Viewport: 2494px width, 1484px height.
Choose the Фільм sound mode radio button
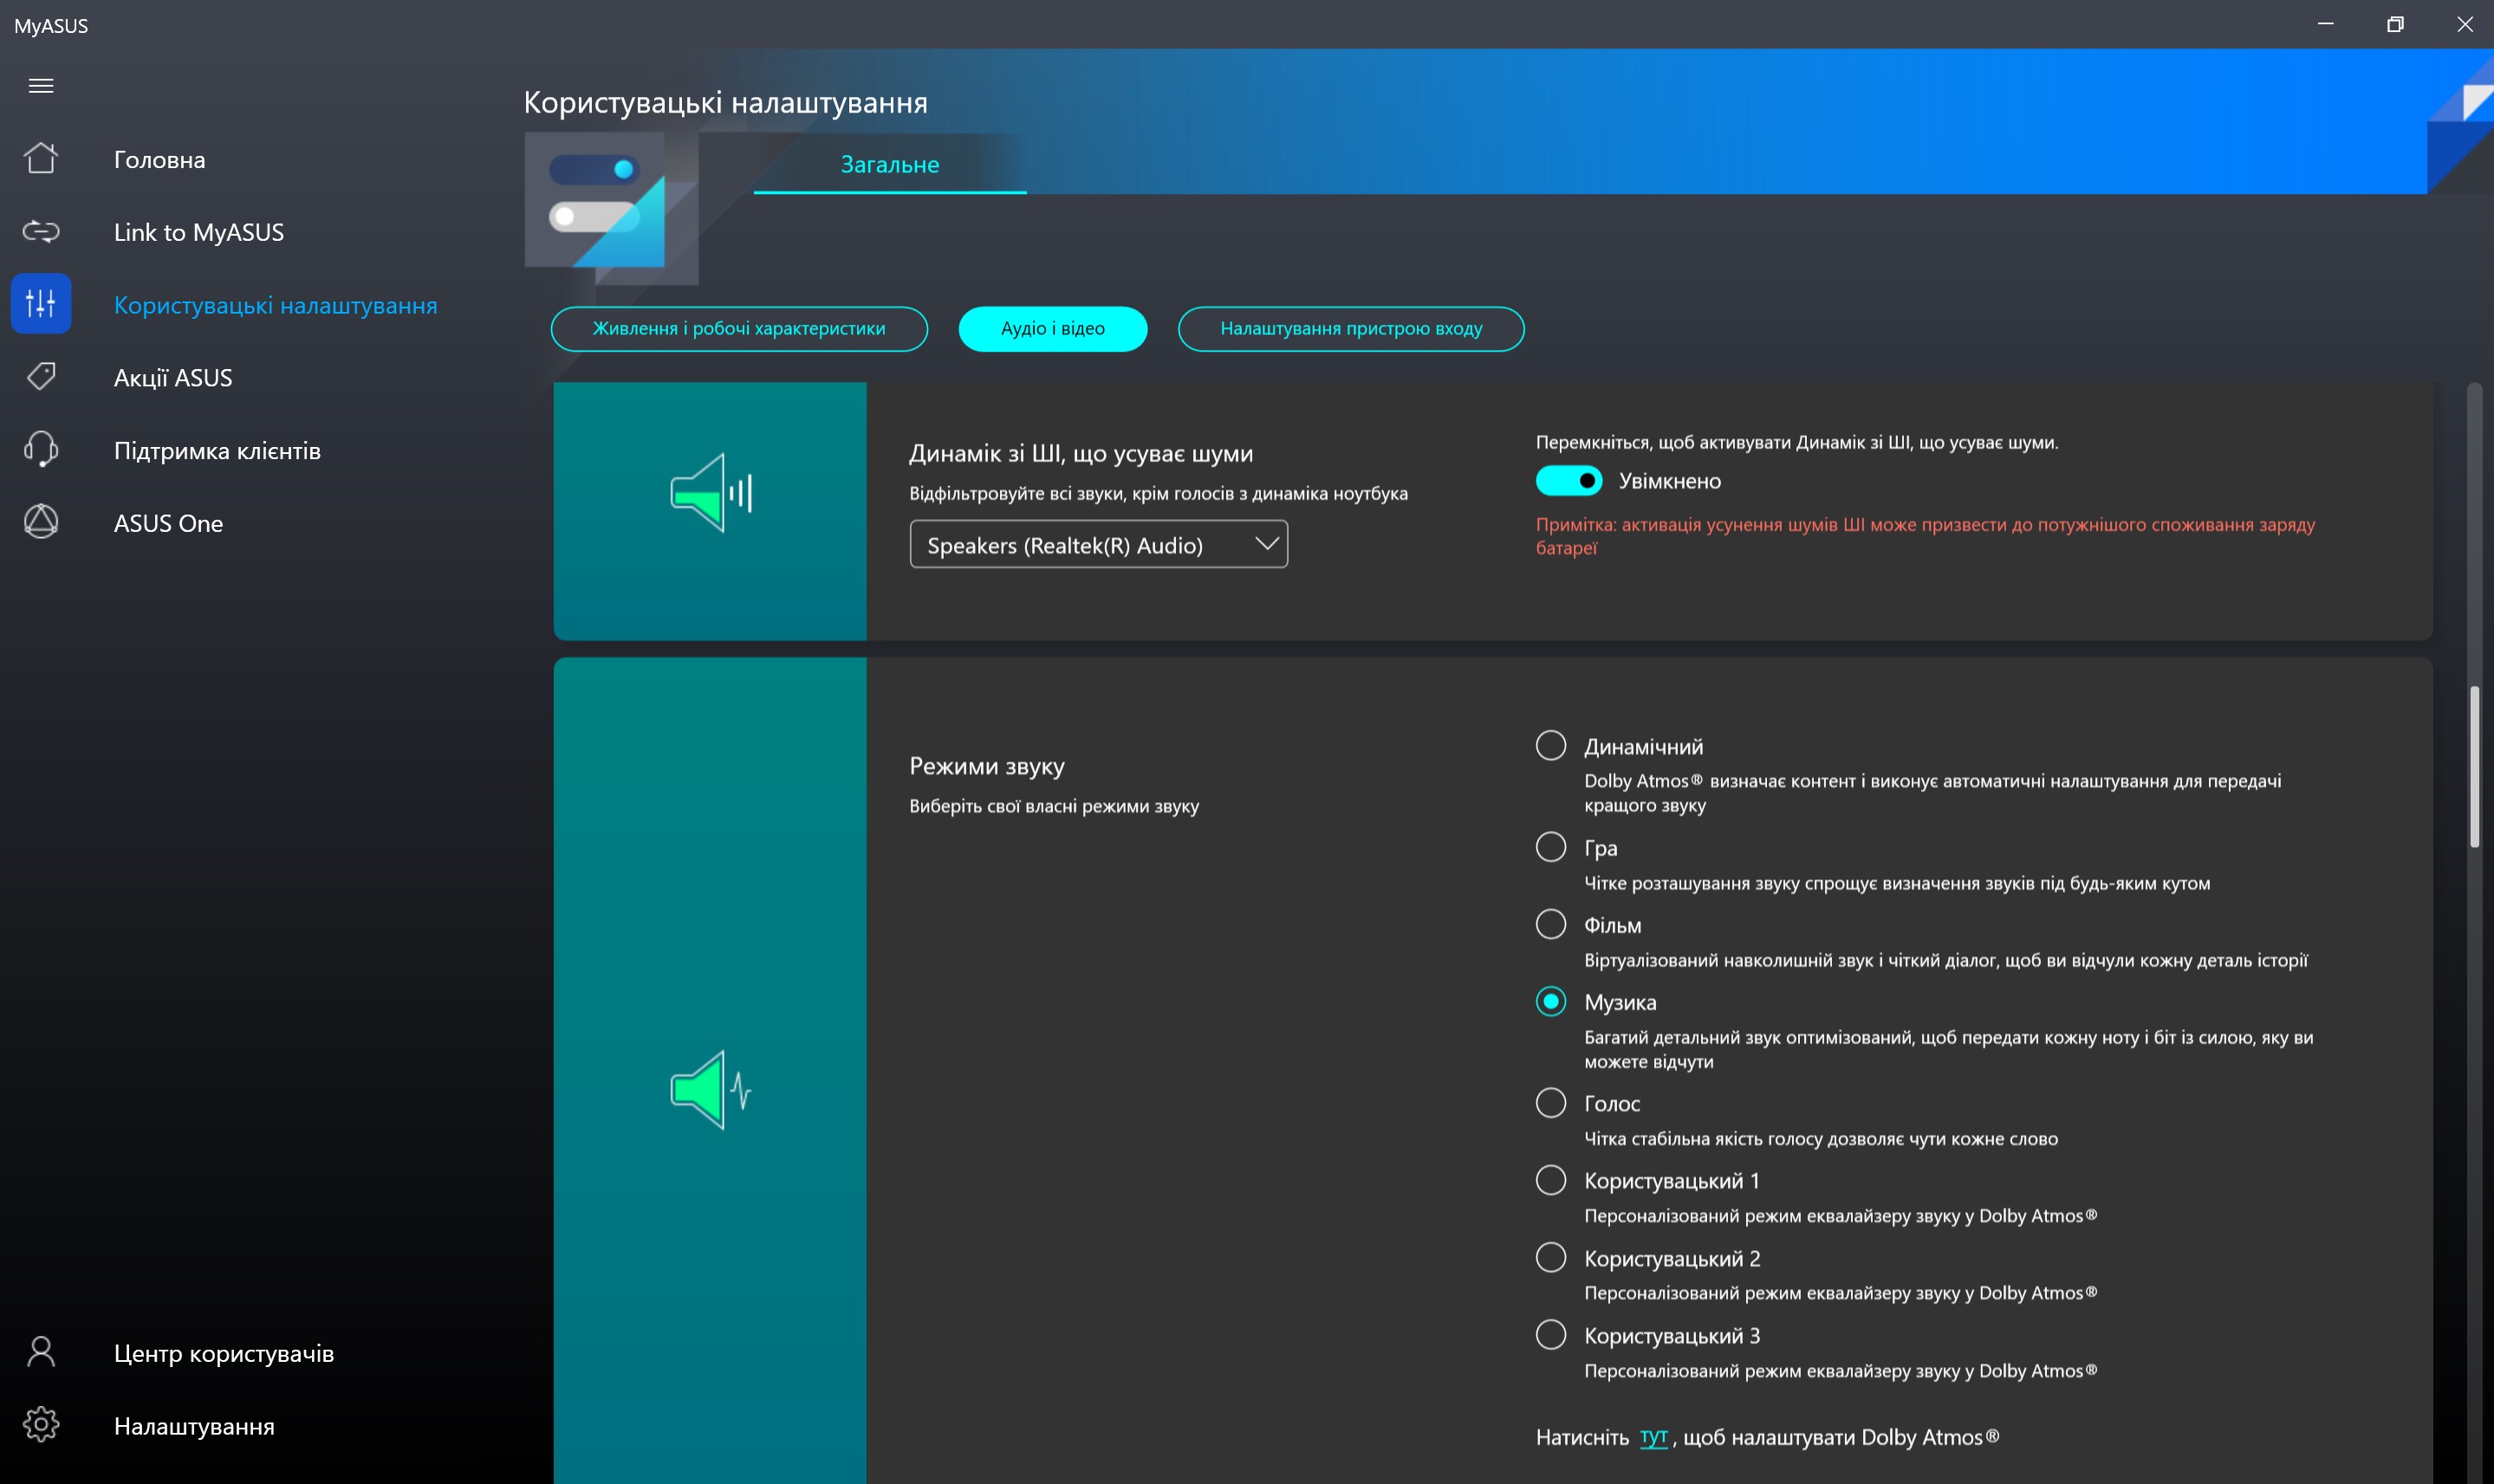point(1550,924)
